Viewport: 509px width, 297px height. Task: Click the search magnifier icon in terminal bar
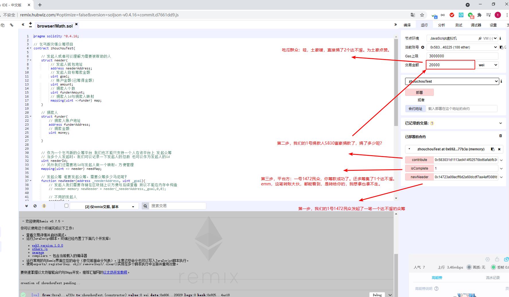(x=145, y=206)
